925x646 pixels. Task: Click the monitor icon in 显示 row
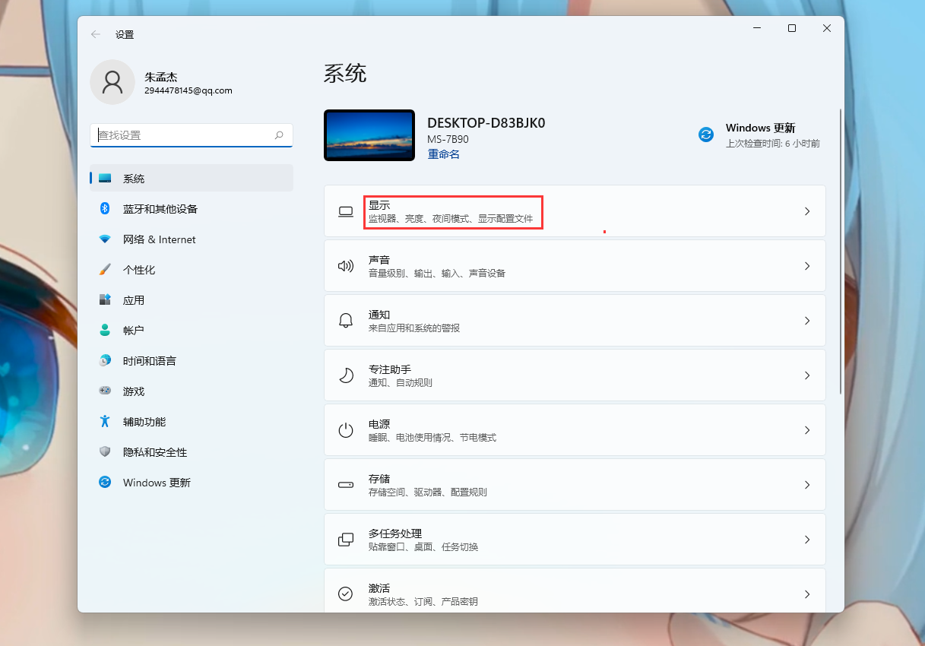coord(346,212)
